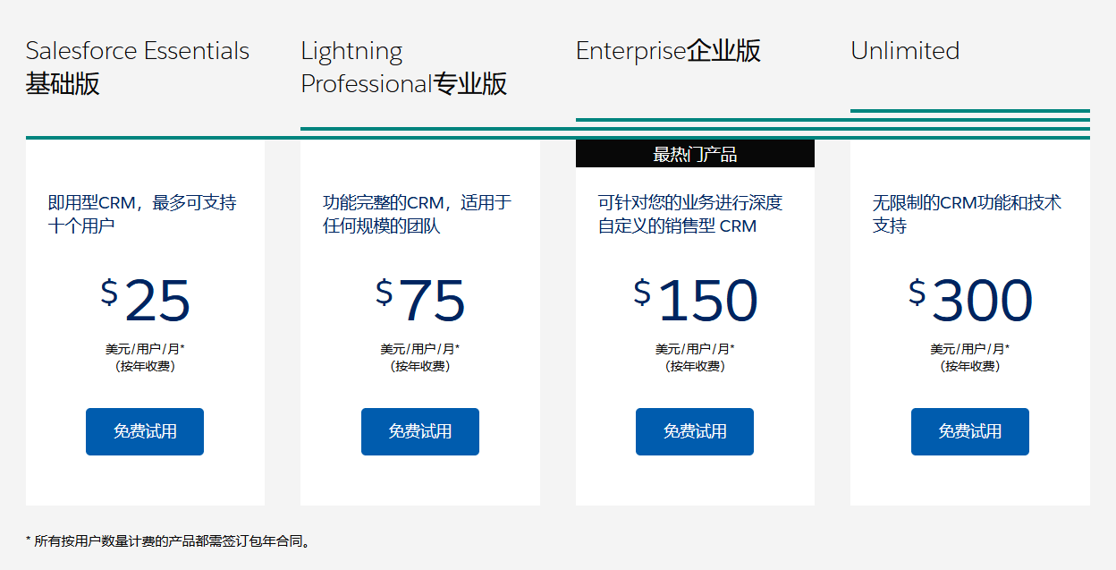Click the $75 price of 专业版
Image resolution: width=1116 pixels, height=570 pixels.
click(x=419, y=302)
